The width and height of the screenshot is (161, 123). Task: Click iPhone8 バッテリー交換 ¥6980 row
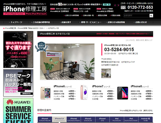pos(142,96)
